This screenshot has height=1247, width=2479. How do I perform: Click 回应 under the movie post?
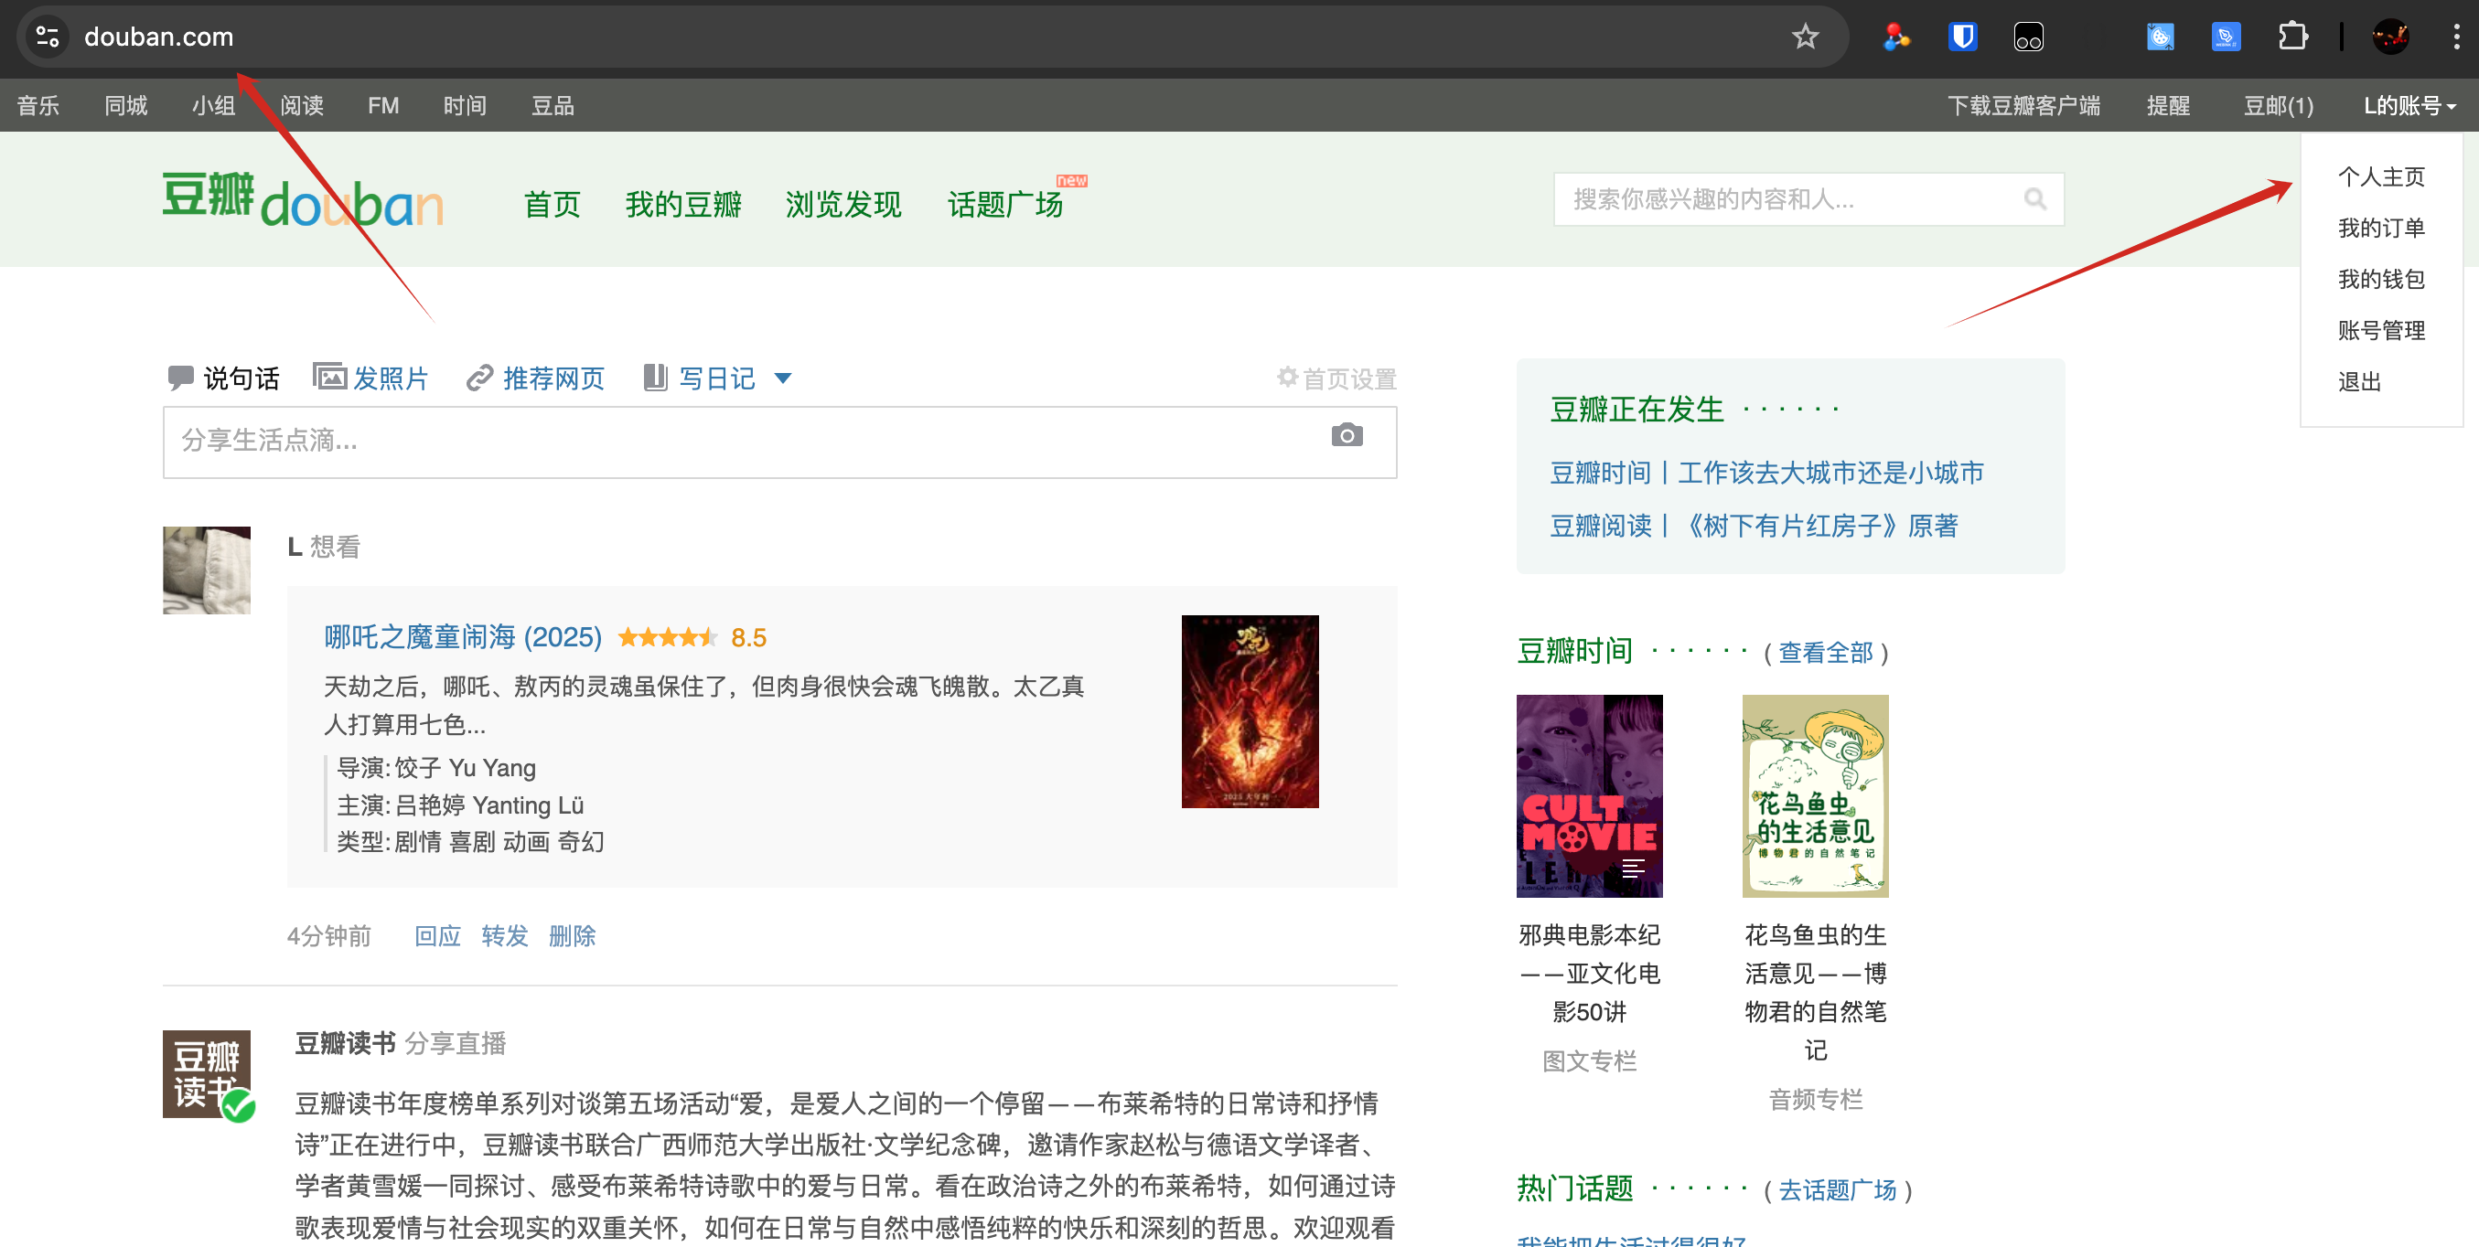437,935
